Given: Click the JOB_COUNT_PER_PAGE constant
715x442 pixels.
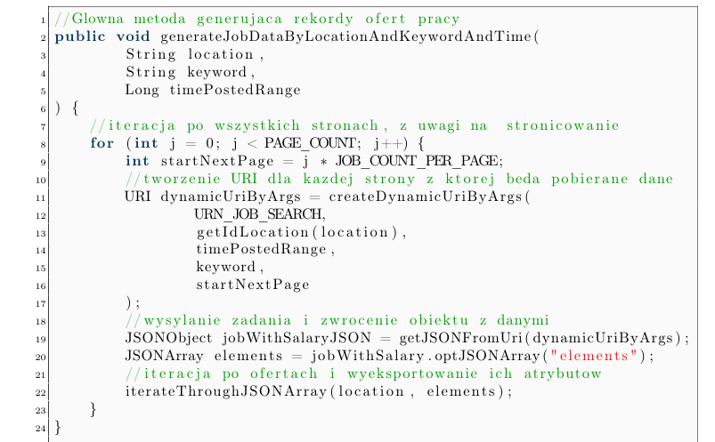Looking at the screenshot, I should point(417,161).
